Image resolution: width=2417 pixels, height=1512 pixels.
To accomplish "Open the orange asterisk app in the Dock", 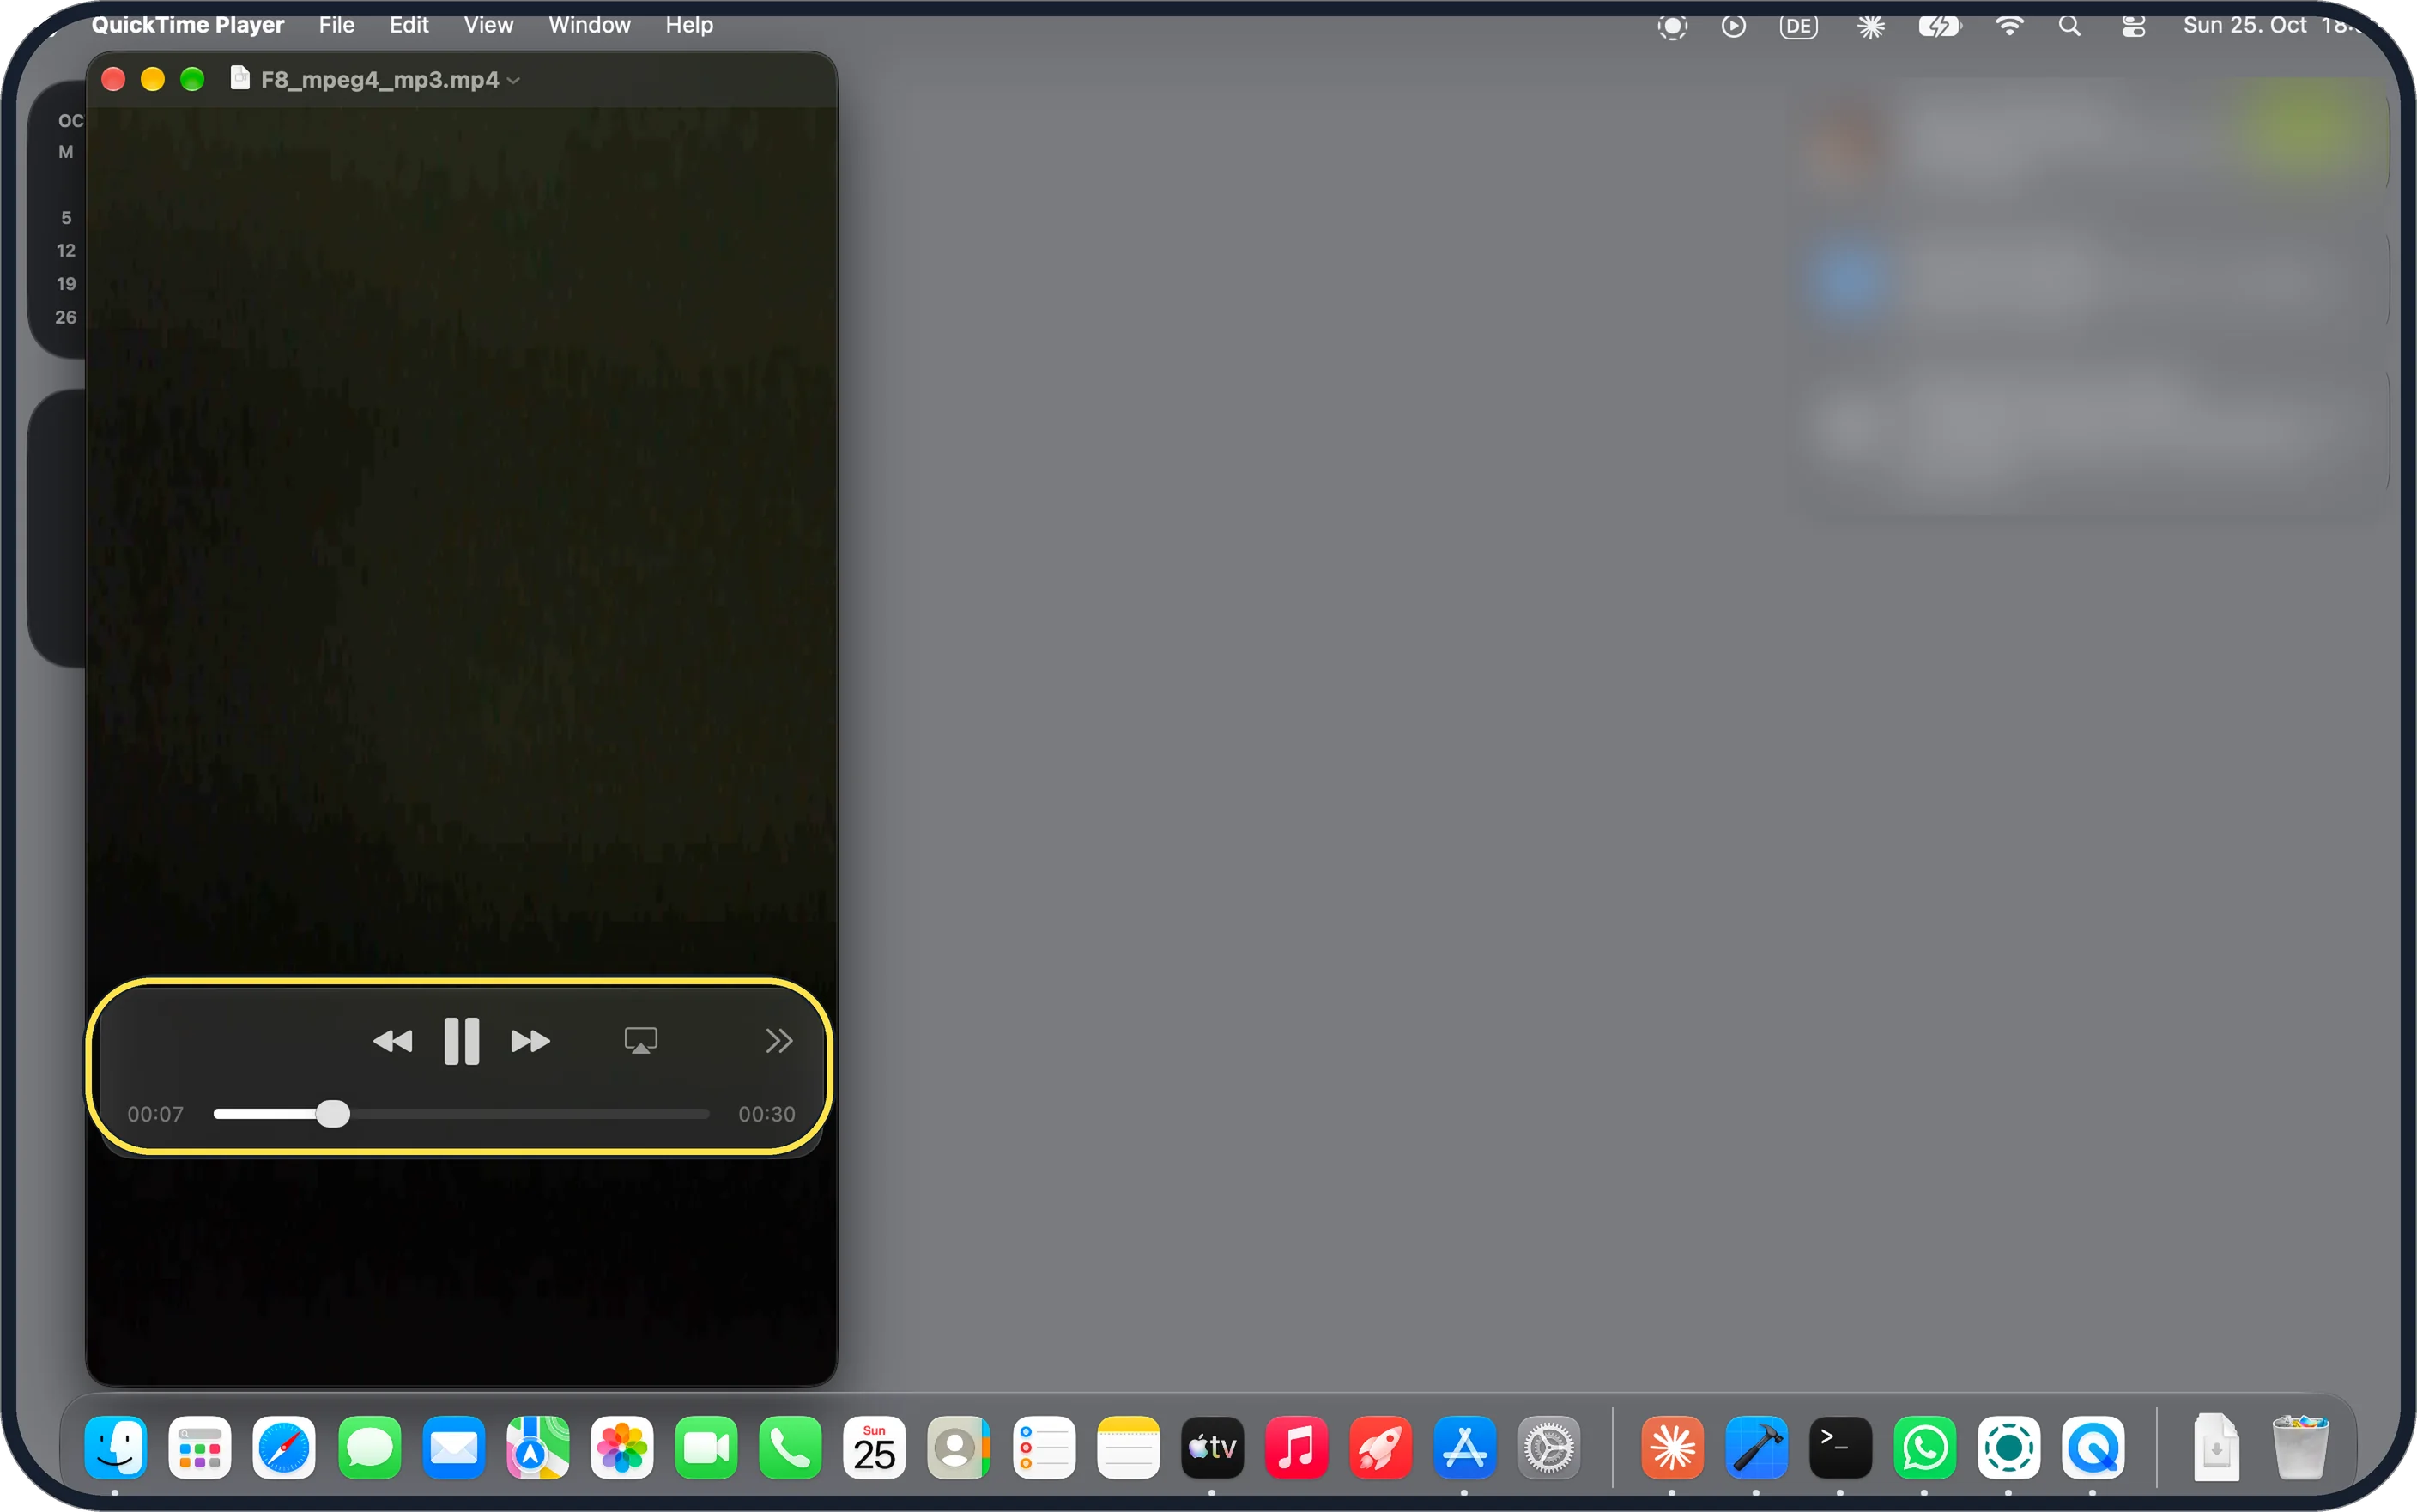I will pyautogui.click(x=1672, y=1447).
